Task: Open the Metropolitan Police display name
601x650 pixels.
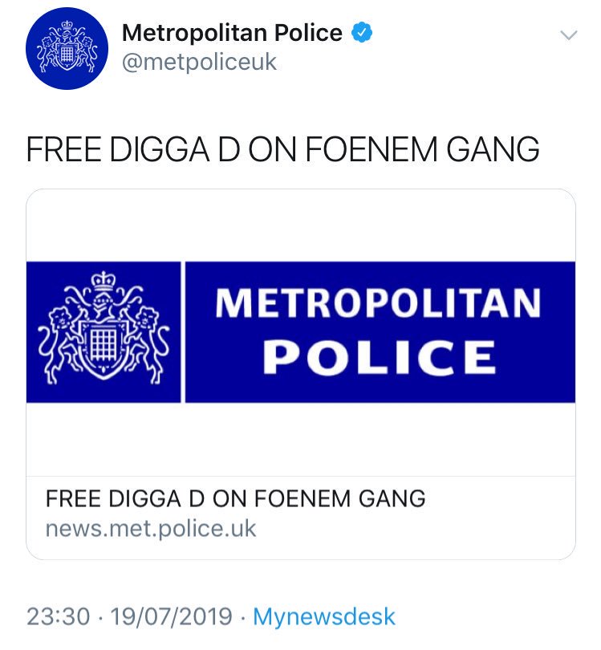Action: pyautogui.click(x=232, y=33)
